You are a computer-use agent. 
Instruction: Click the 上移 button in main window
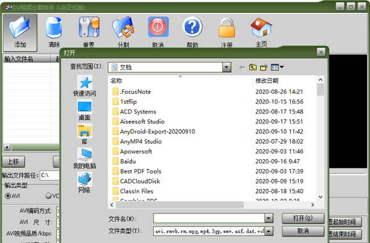[x=13, y=162]
